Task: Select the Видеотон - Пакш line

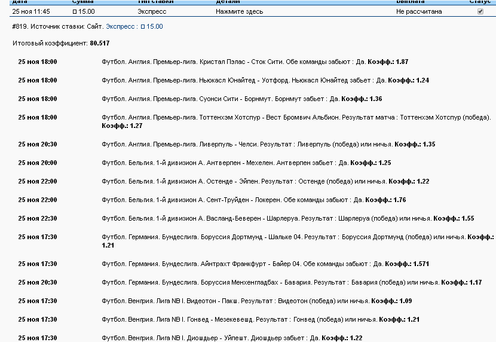Action: click(256, 301)
